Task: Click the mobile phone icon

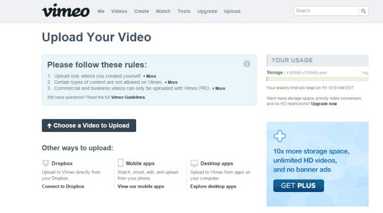Action: (x=121, y=163)
